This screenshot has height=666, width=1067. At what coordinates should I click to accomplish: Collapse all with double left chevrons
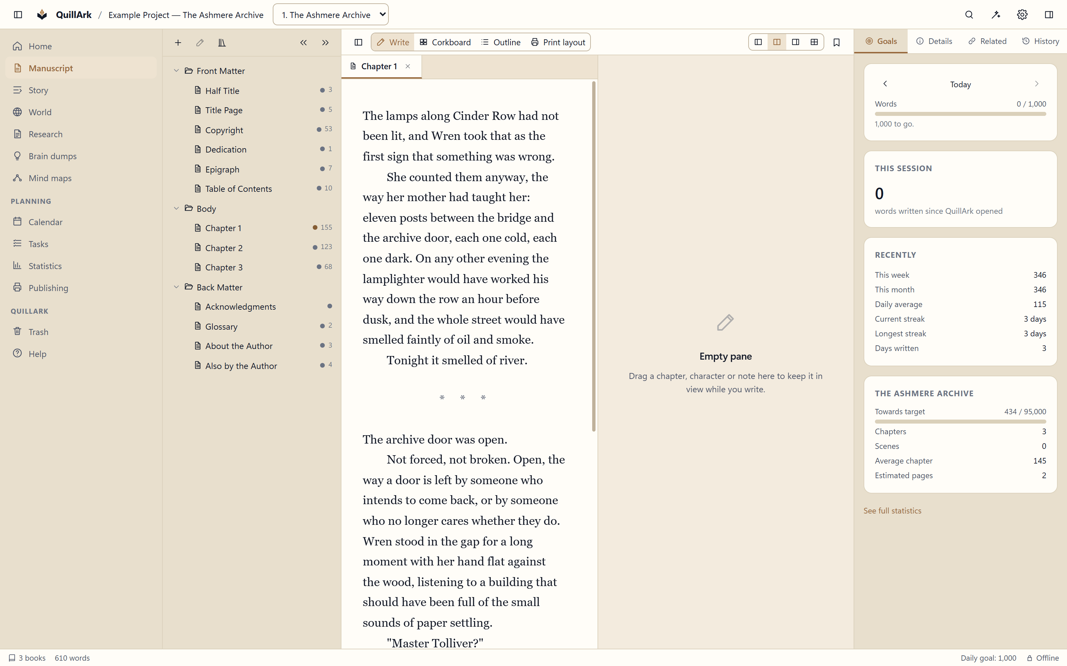[303, 42]
